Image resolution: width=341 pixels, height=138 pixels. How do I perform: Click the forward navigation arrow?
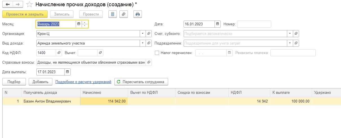(17, 5)
